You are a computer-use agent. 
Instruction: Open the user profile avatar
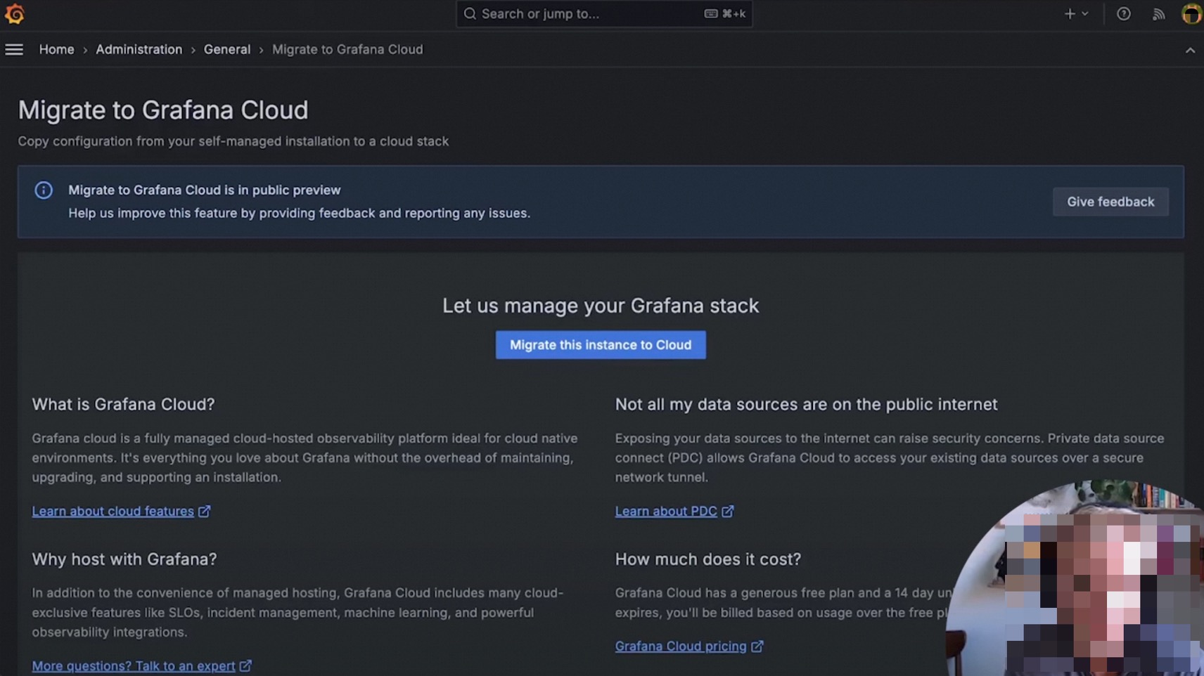point(1191,14)
